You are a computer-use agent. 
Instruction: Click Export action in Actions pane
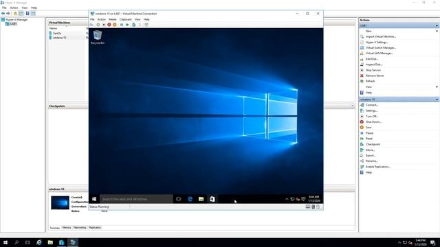pyautogui.click(x=371, y=156)
